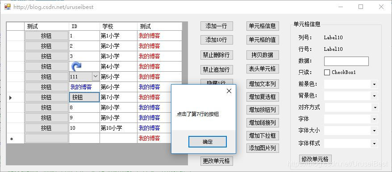This screenshot has height=172, width=392.
Task: Open the 对齐方式 dropdown
Action: click(x=375, y=107)
